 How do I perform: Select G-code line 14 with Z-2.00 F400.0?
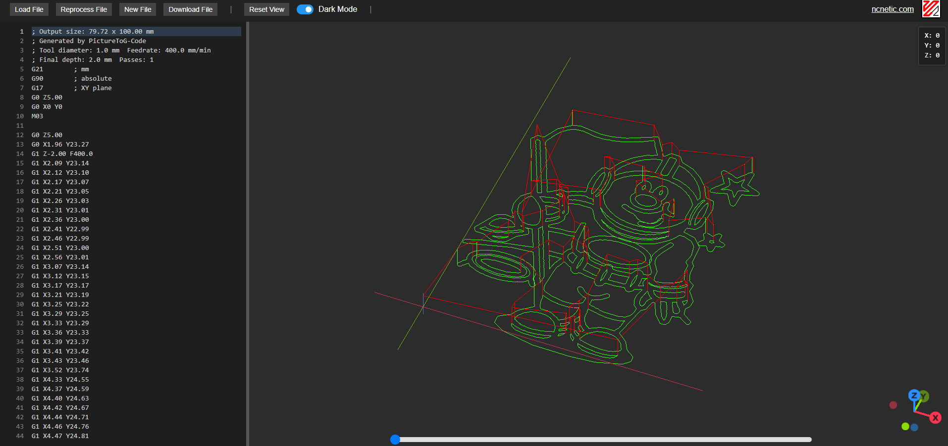click(62, 154)
